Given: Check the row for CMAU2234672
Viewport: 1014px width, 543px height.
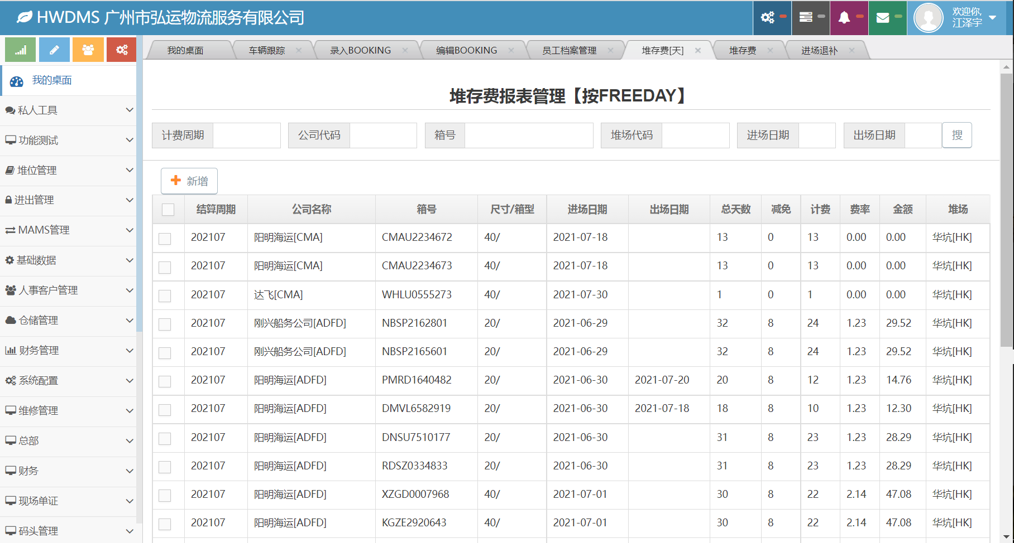Looking at the screenshot, I should 165,239.
